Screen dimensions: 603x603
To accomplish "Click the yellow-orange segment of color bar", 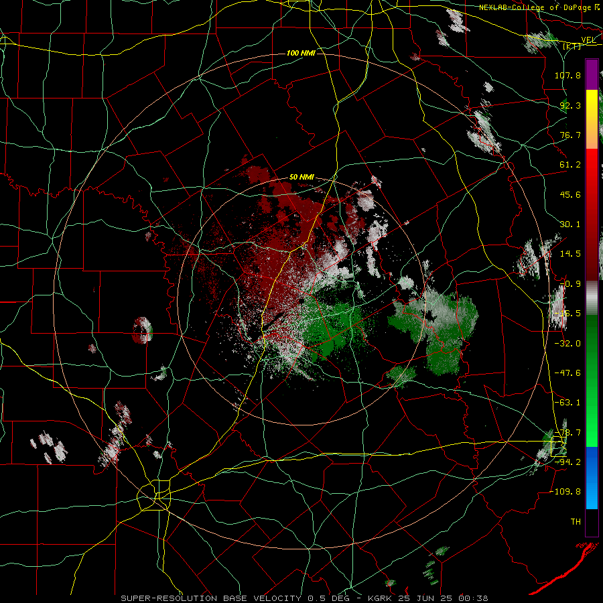I will (592, 119).
